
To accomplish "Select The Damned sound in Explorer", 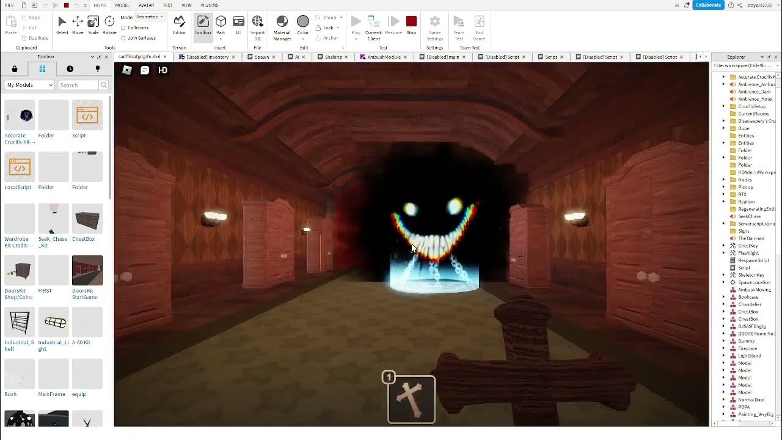I will pos(751,238).
